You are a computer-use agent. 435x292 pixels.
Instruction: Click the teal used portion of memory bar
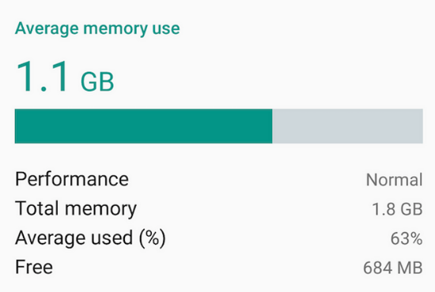pyautogui.click(x=143, y=126)
